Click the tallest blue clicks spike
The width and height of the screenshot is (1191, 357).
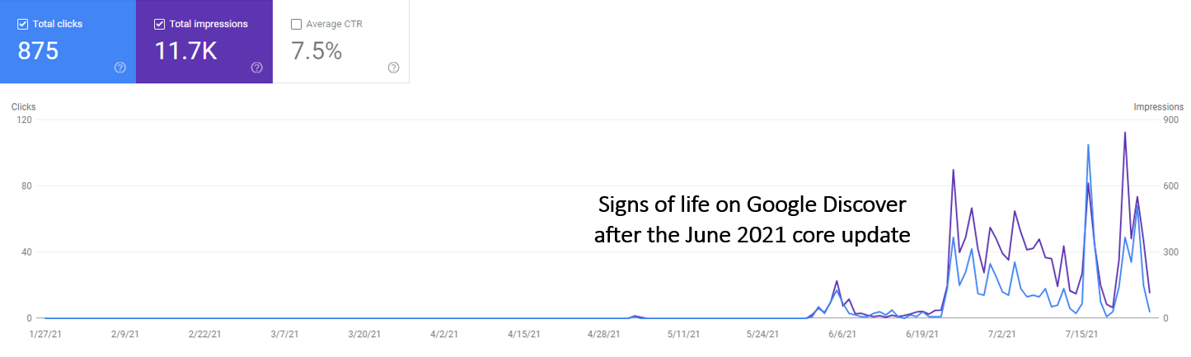(x=1089, y=146)
